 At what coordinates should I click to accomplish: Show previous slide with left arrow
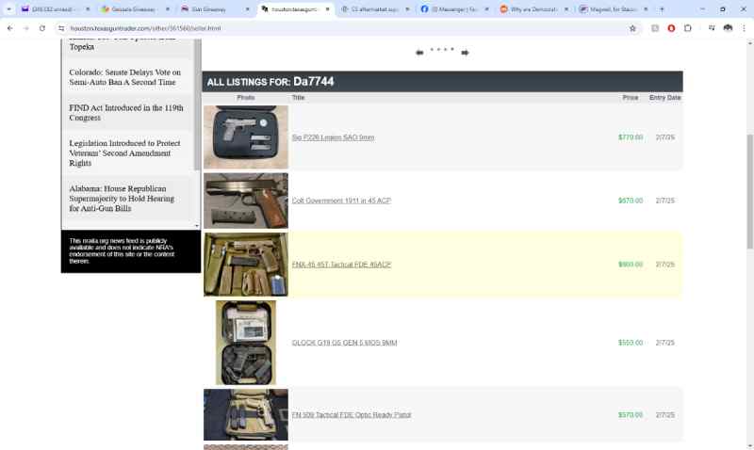(x=419, y=53)
